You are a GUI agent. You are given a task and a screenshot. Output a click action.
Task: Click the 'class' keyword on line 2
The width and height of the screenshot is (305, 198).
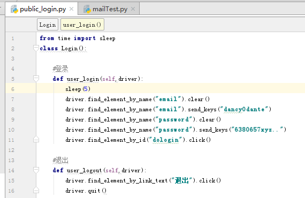(x=49, y=48)
